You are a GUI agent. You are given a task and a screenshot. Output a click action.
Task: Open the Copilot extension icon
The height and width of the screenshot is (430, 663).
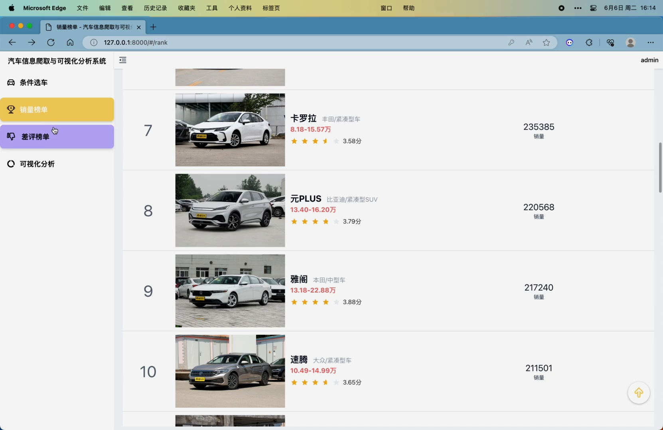(570, 43)
